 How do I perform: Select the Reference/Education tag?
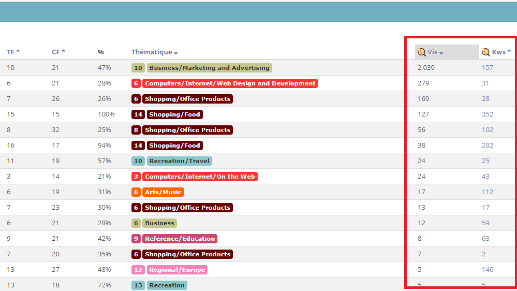tap(180, 239)
